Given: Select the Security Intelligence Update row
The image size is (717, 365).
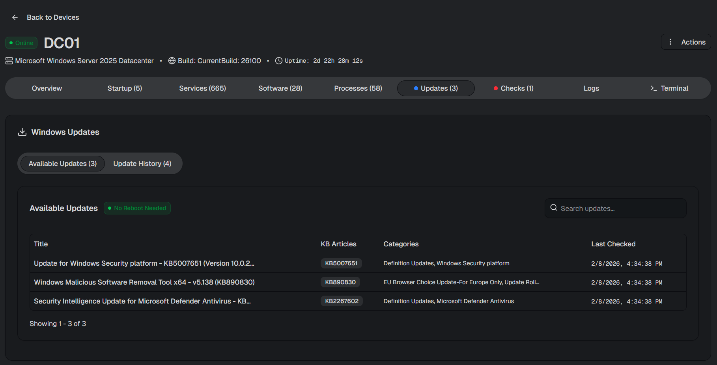Looking at the screenshot, I should 142,301.
